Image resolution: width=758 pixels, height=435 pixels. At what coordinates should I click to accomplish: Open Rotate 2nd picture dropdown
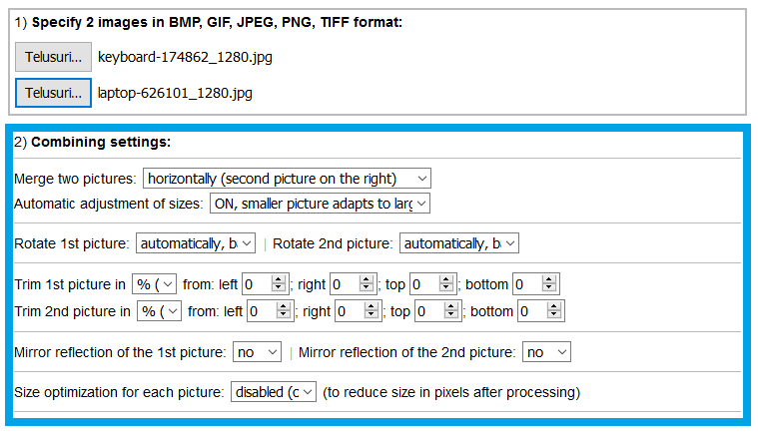coord(458,243)
